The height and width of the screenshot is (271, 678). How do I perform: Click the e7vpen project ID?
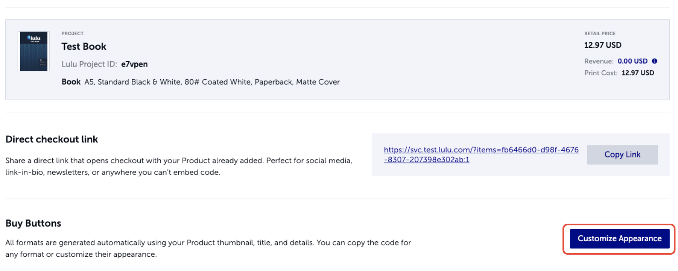[x=134, y=64]
